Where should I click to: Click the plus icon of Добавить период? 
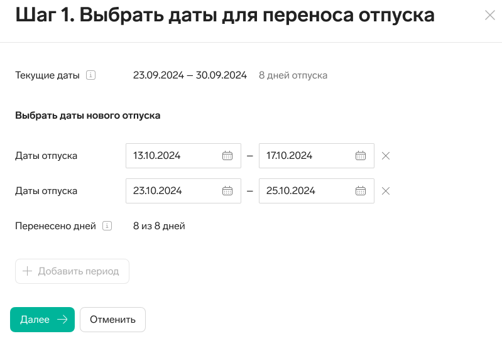pyautogui.click(x=27, y=271)
